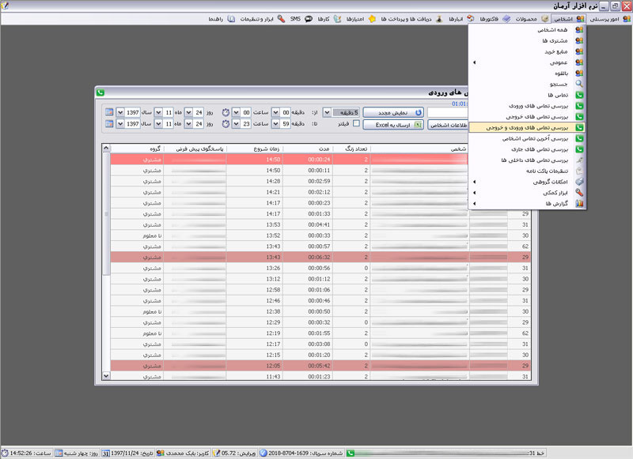The image size is (633, 459).
Task: Open the 'ساعت' dropdown in the 'از' row
Action: coord(236,112)
